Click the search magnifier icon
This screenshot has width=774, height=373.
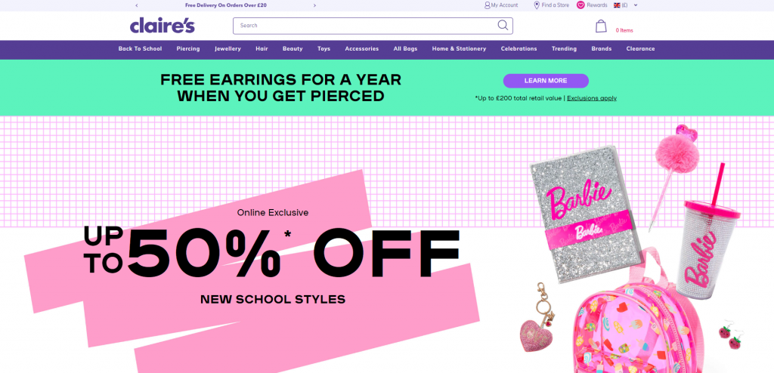(x=503, y=25)
